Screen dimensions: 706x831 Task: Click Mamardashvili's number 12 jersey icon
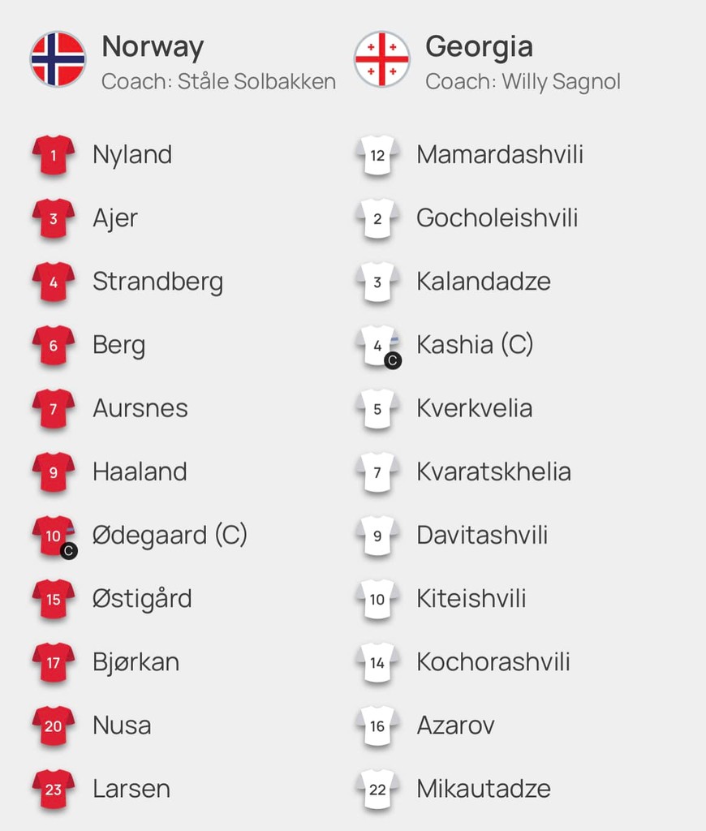click(x=378, y=155)
